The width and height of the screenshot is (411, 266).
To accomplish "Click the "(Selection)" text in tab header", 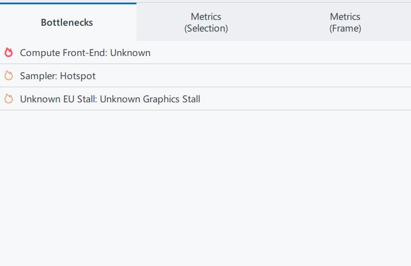I will pyautogui.click(x=206, y=29).
